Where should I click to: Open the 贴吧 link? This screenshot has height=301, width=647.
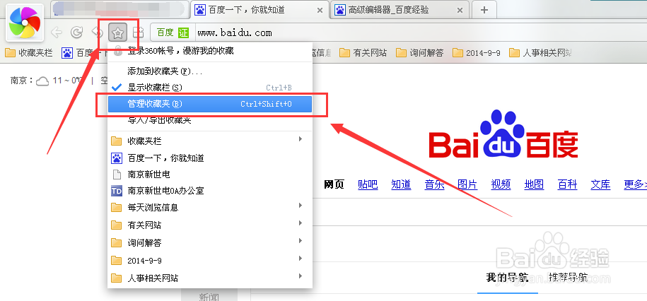[368, 184]
